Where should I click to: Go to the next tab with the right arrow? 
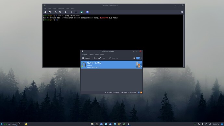pyautogui.click(x=76, y=12)
